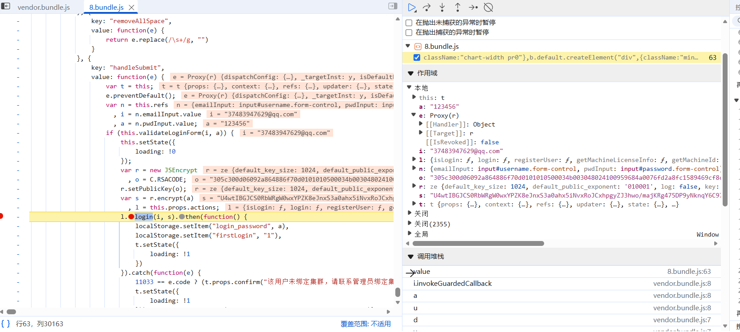Collapse the 本地 scope
The image size is (740, 332).
[x=410, y=87]
